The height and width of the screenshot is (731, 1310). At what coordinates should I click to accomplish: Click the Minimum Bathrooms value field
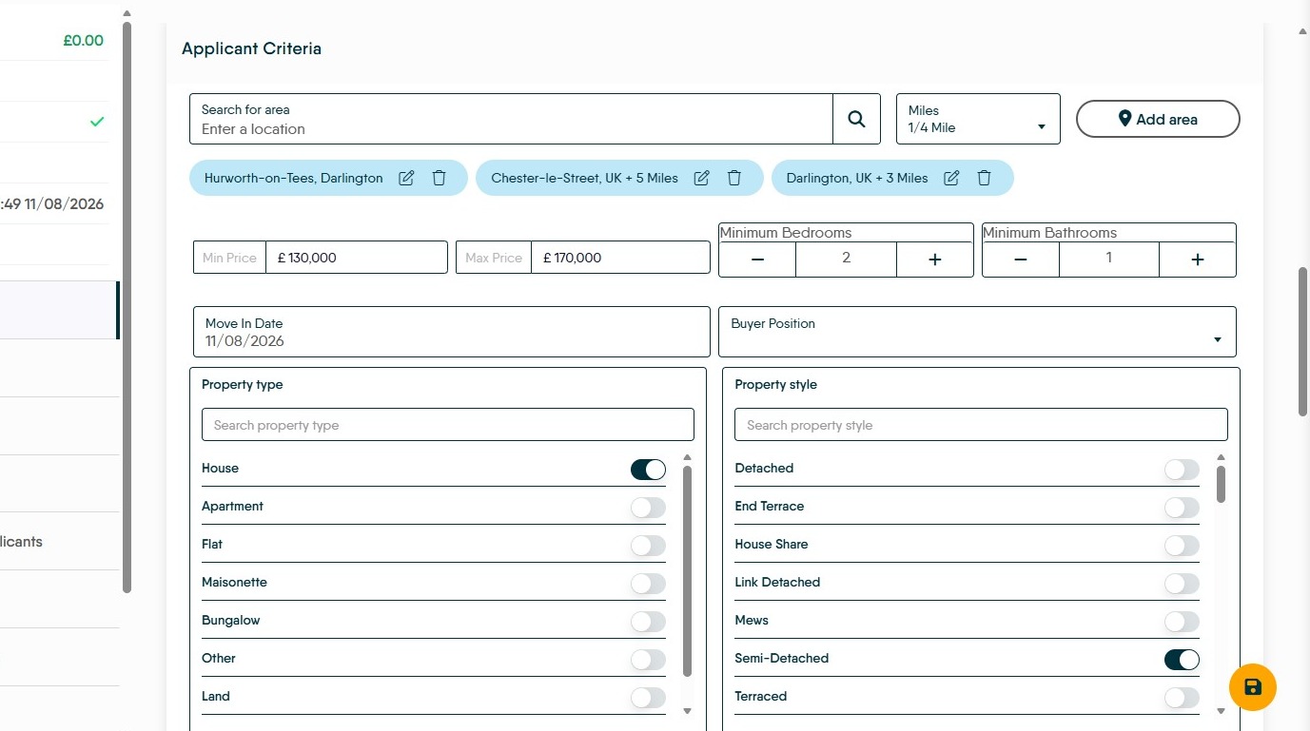pyautogui.click(x=1109, y=259)
